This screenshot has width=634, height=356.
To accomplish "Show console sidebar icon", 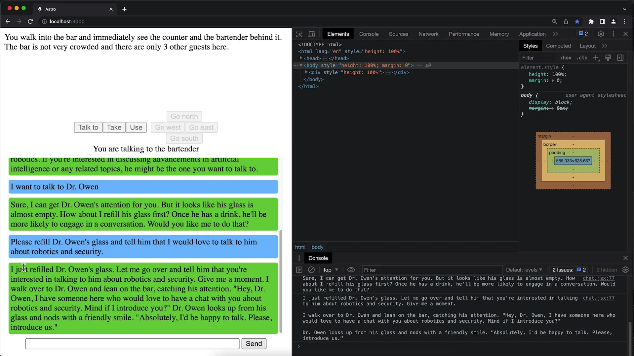I will pyautogui.click(x=299, y=270).
